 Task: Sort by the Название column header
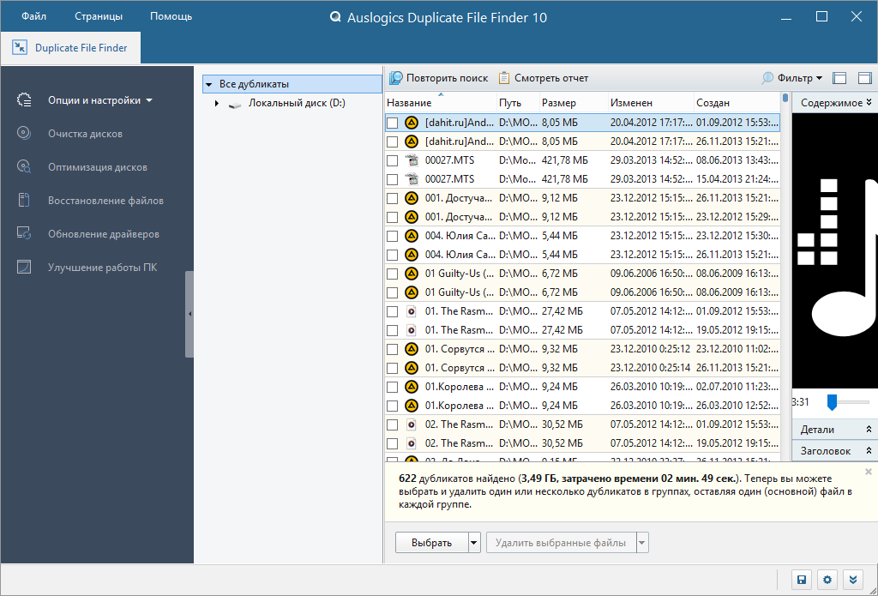click(x=441, y=103)
